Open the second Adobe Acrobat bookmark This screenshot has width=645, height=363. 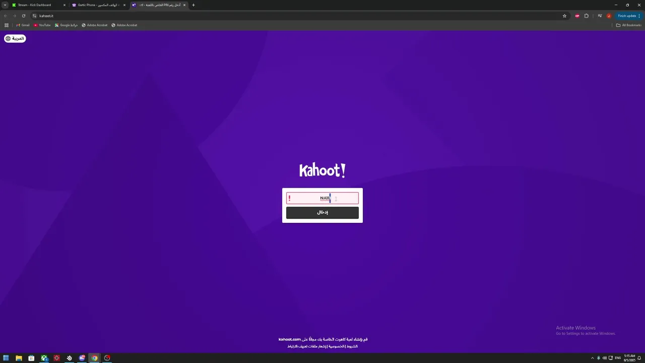[124, 25]
